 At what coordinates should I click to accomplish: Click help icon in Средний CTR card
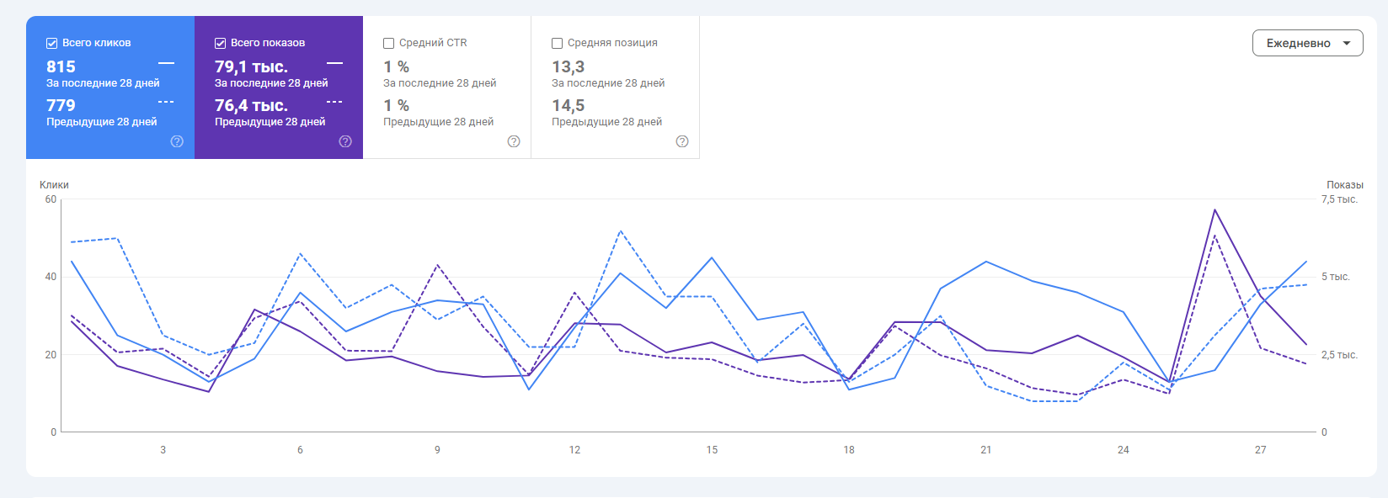[x=514, y=141]
